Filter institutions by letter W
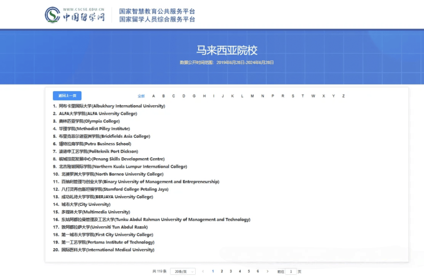This screenshot has width=424, height=277. point(313,96)
